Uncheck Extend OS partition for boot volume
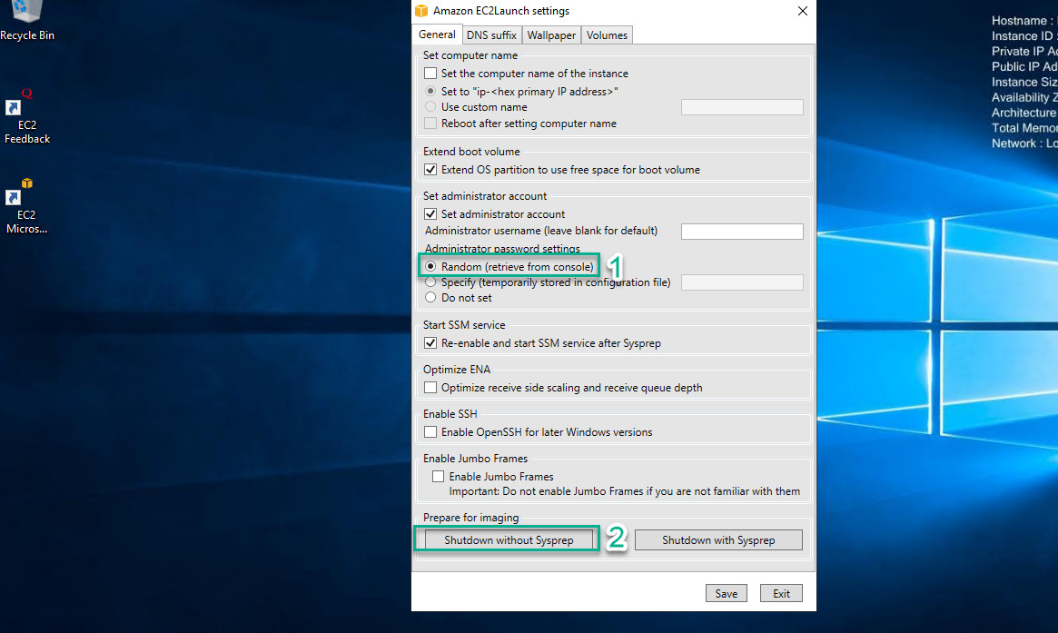 click(x=430, y=170)
